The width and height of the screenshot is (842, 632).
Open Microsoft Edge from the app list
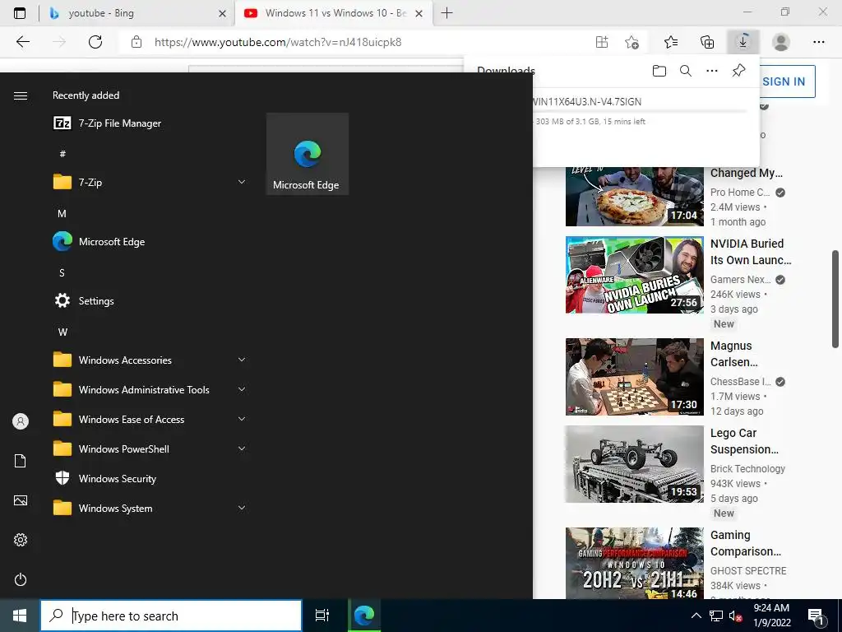tap(150, 242)
